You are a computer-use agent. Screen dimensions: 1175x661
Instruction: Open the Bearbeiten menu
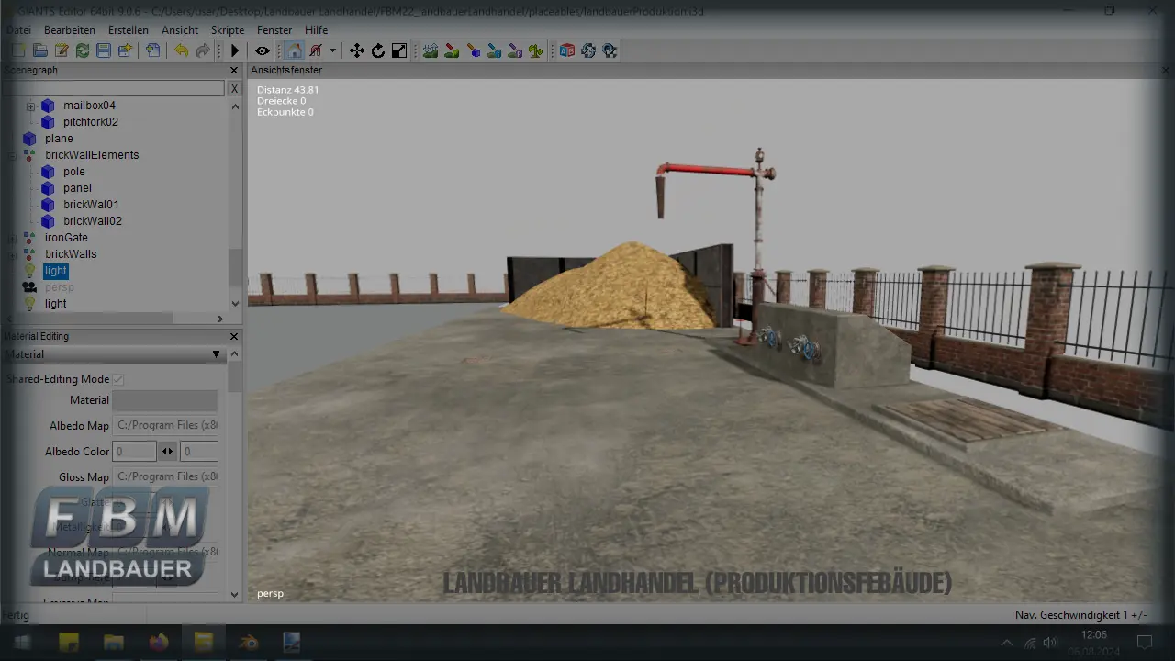[70, 30]
